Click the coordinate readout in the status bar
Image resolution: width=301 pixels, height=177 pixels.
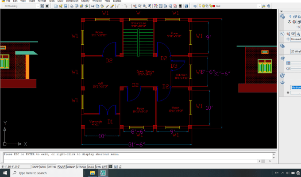coord(16,167)
